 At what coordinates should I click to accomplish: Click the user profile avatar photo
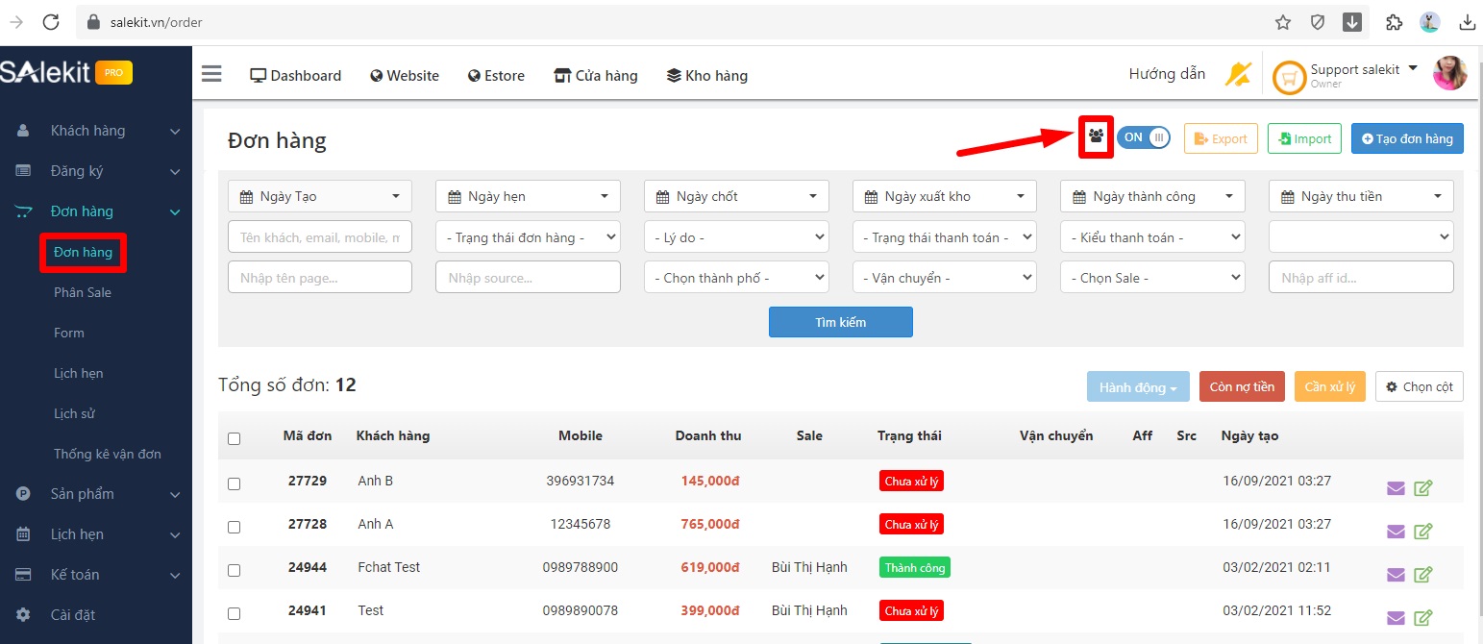coord(1449,74)
